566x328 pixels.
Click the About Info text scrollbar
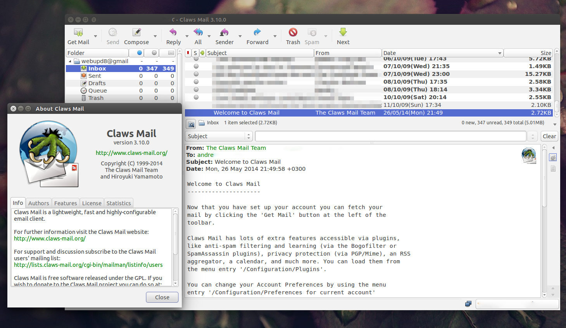pos(175,247)
